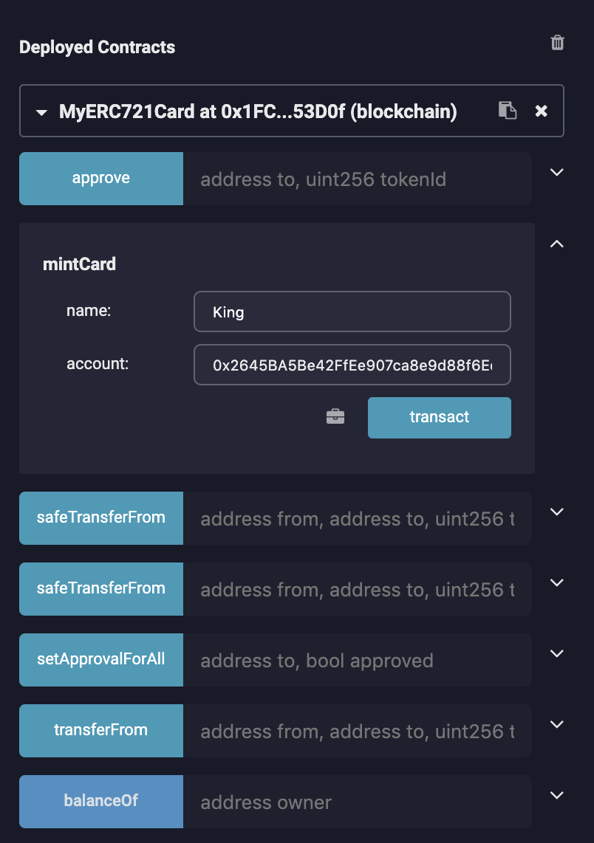594x843 pixels.
Task: Collapse the MyERC721Card contract instance
Action: click(41, 112)
